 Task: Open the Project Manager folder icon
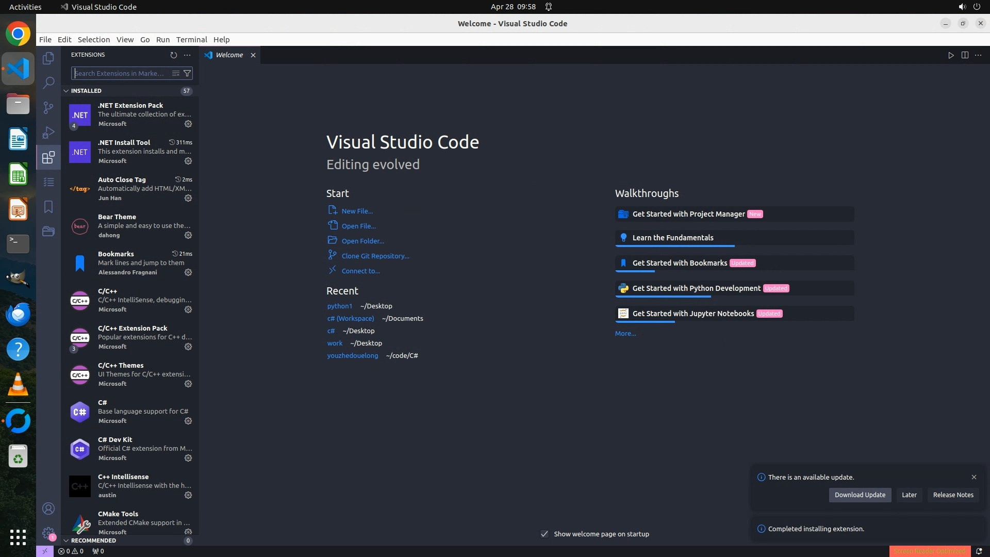coord(48,231)
